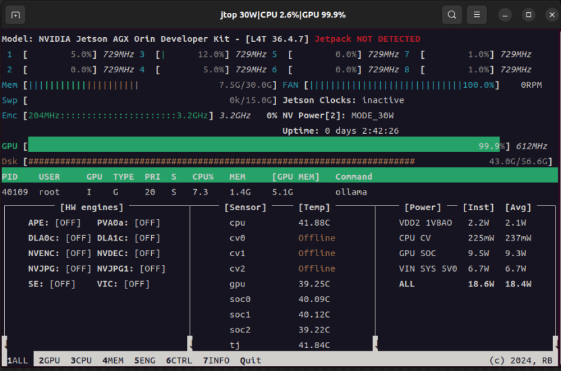Click the CPU CV average 237mW value
The image size is (561, 371).
tap(518, 238)
